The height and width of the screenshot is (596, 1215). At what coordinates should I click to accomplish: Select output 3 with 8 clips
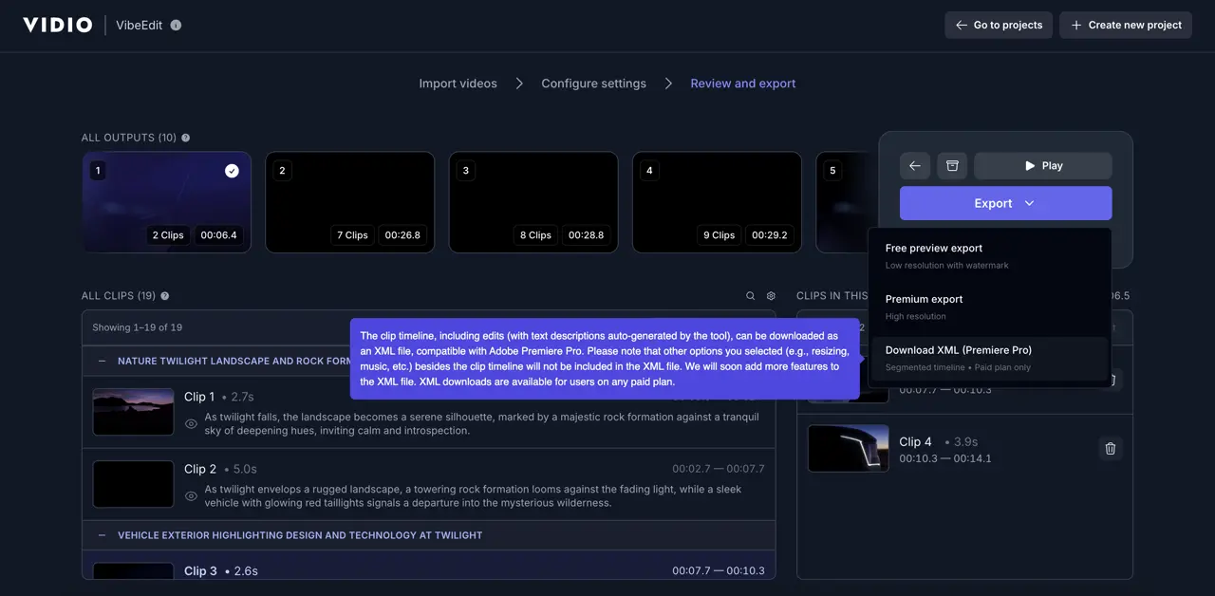pyautogui.click(x=533, y=202)
